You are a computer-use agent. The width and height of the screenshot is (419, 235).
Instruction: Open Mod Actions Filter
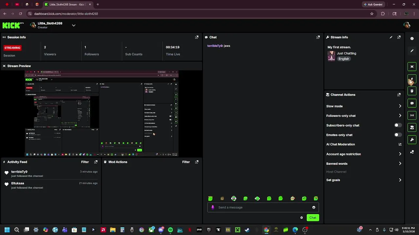[186, 162]
